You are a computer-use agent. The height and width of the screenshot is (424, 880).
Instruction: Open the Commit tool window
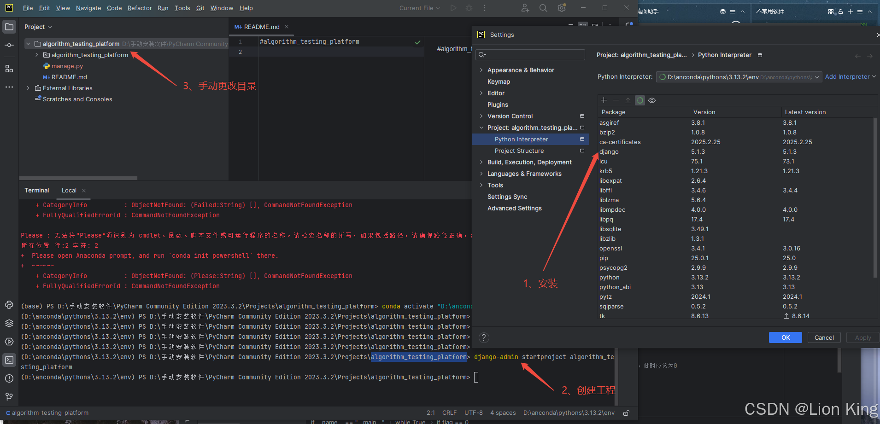(x=9, y=45)
